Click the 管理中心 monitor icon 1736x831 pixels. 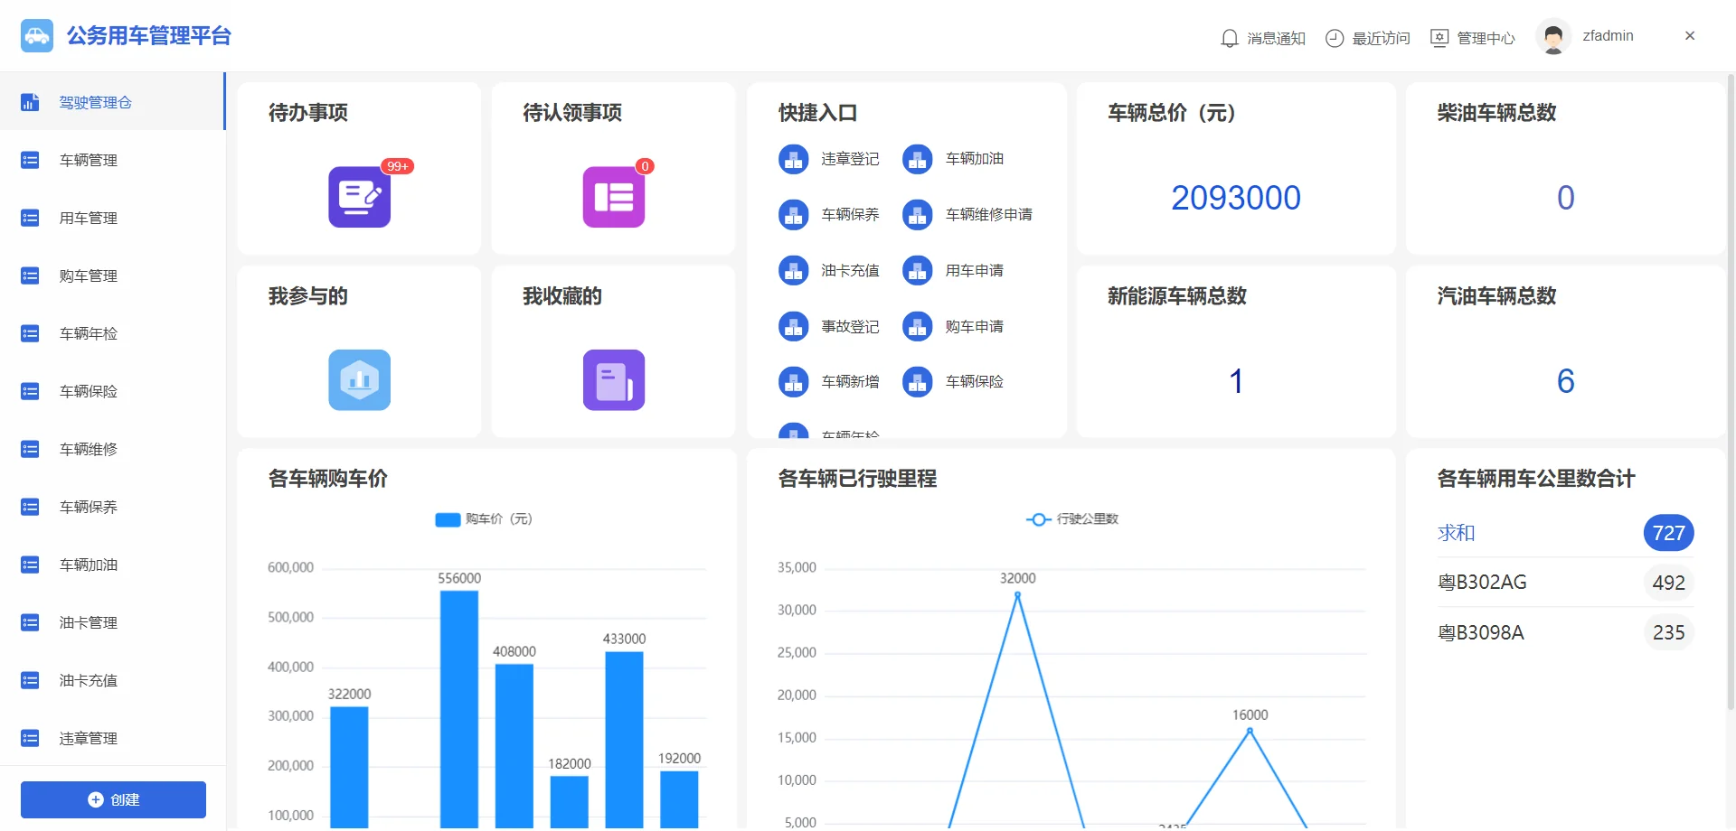coord(1439,38)
